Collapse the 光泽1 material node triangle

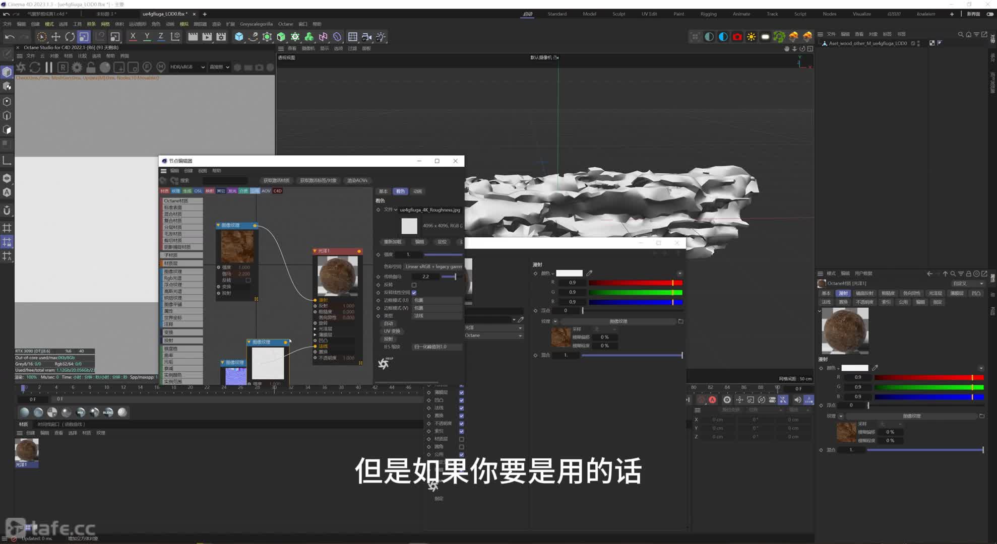tap(315, 251)
